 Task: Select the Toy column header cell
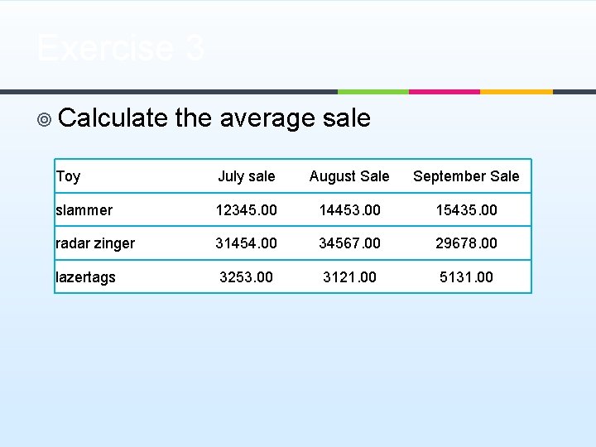point(68,176)
